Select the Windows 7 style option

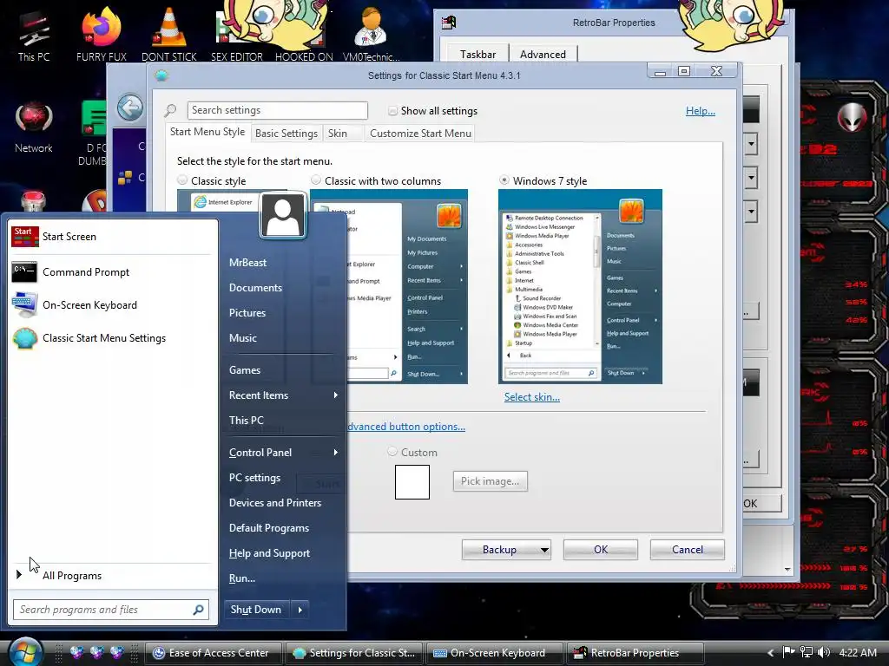point(504,180)
